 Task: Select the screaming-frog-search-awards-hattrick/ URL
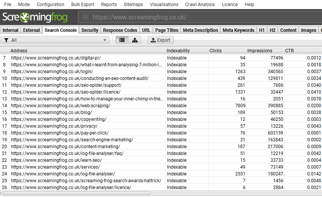(x=86, y=181)
